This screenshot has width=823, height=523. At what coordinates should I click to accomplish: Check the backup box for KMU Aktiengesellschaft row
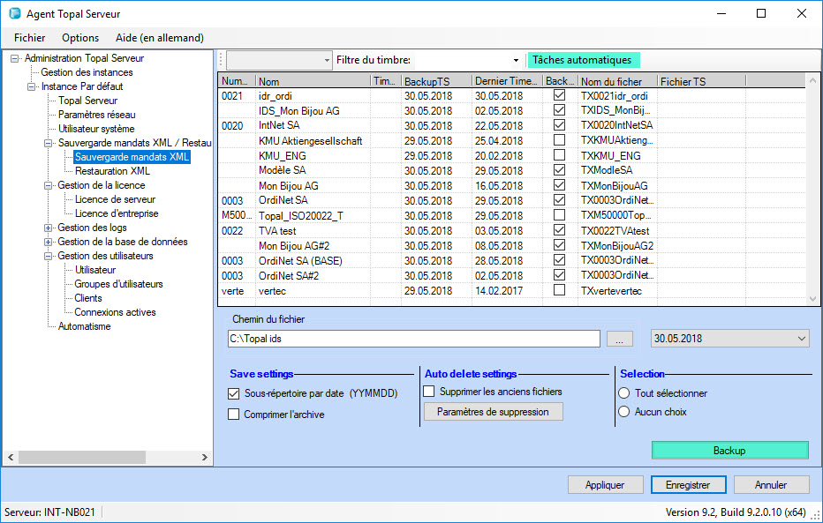[558, 141]
